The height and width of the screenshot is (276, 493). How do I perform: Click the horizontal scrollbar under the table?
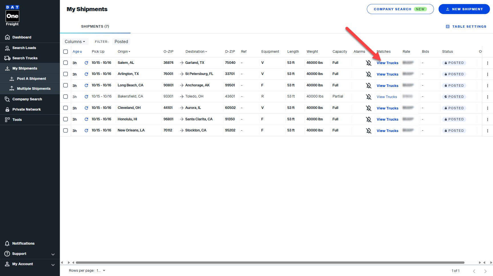(270, 263)
